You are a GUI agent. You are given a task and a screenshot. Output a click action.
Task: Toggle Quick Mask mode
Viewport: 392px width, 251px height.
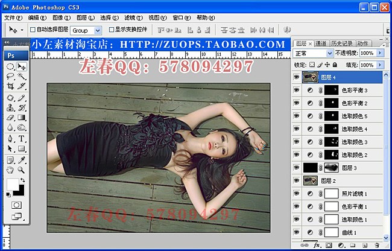coord(16,205)
